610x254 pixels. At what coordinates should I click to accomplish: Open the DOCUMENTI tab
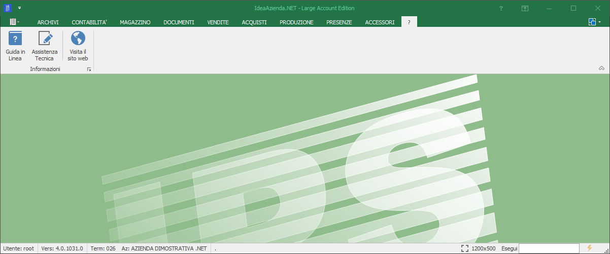click(179, 22)
